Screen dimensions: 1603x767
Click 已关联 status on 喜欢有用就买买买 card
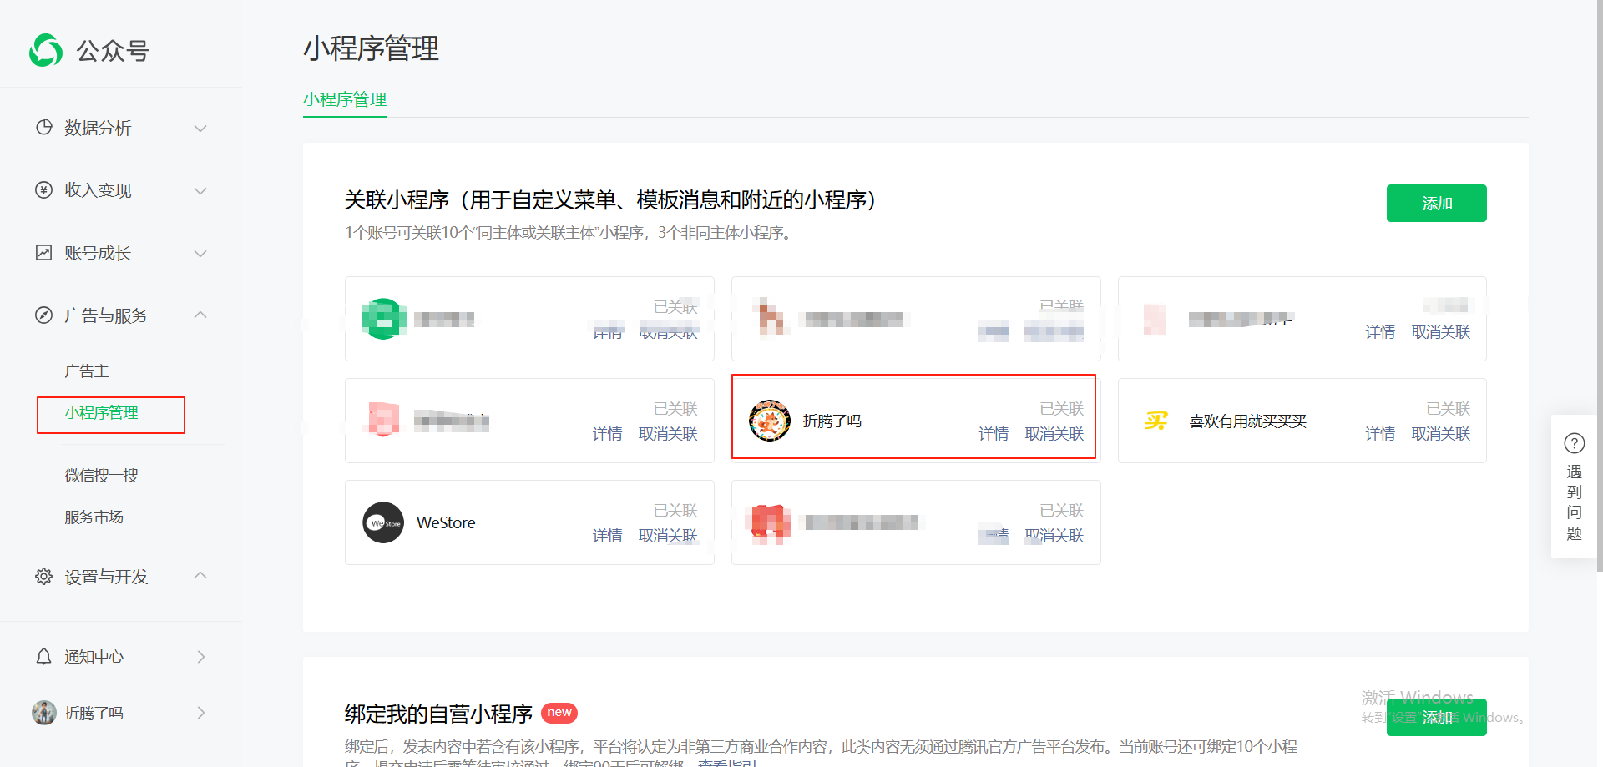click(1449, 408)
